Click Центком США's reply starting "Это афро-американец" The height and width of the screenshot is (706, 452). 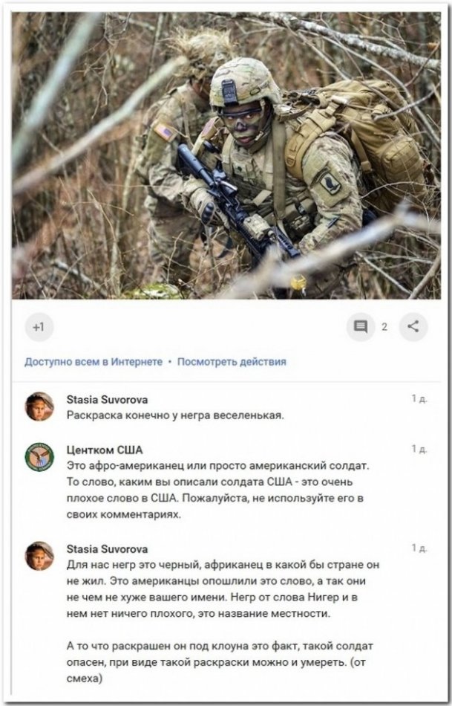pyautogui.click(x=218, y=490)
